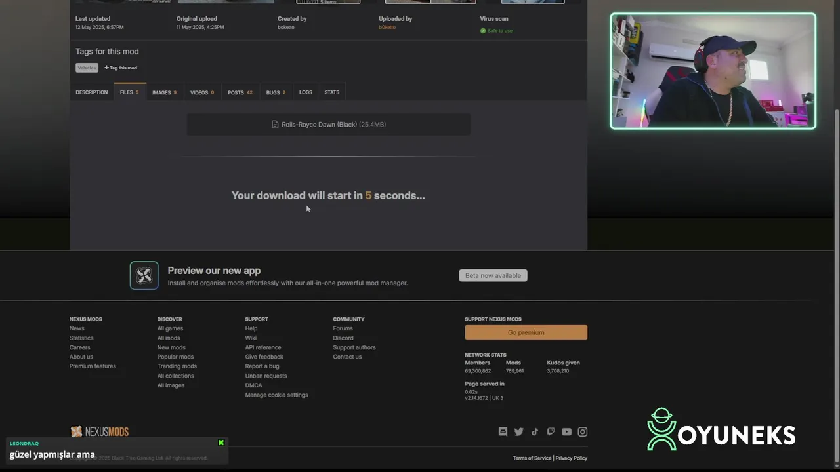This screenshot has width=840, height=472.
Task: Open the Unban requests link
Action: [x=266, y=376]
